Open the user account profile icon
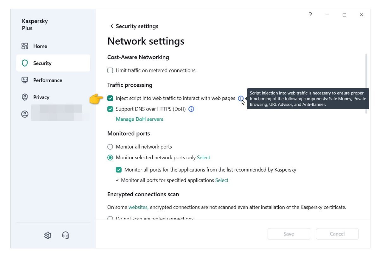The width and height of the screenshot is (380, 260). 25,114
